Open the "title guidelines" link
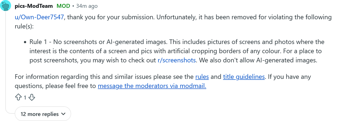The image size is (337, 121). coord(244,76)
